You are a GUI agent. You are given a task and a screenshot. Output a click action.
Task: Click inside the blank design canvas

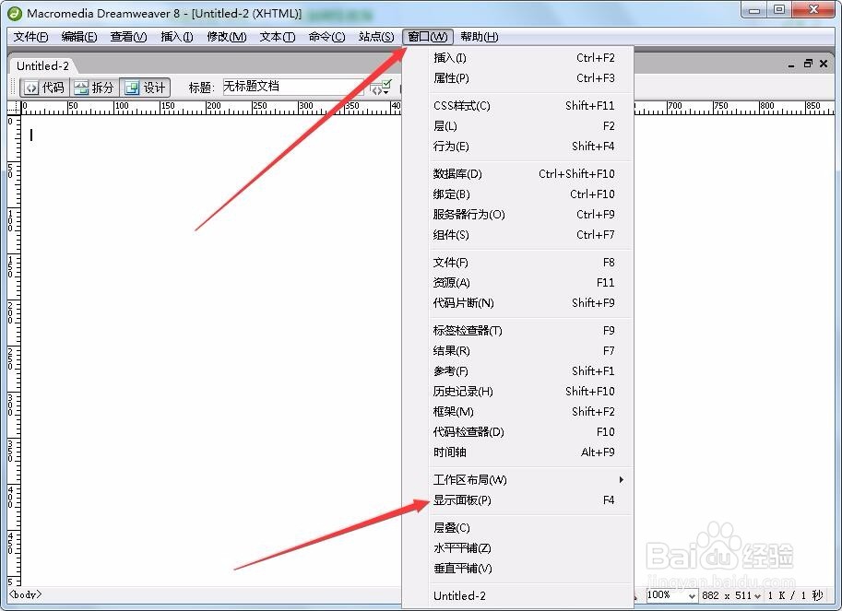[x=209, y=348]
